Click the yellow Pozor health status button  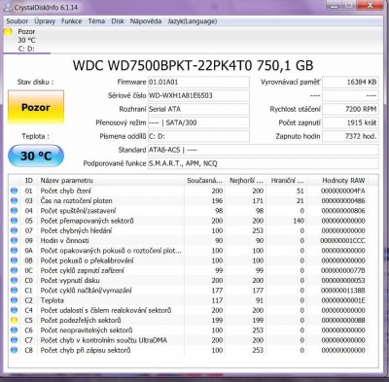pyautogui.click(x=36, y=107)
